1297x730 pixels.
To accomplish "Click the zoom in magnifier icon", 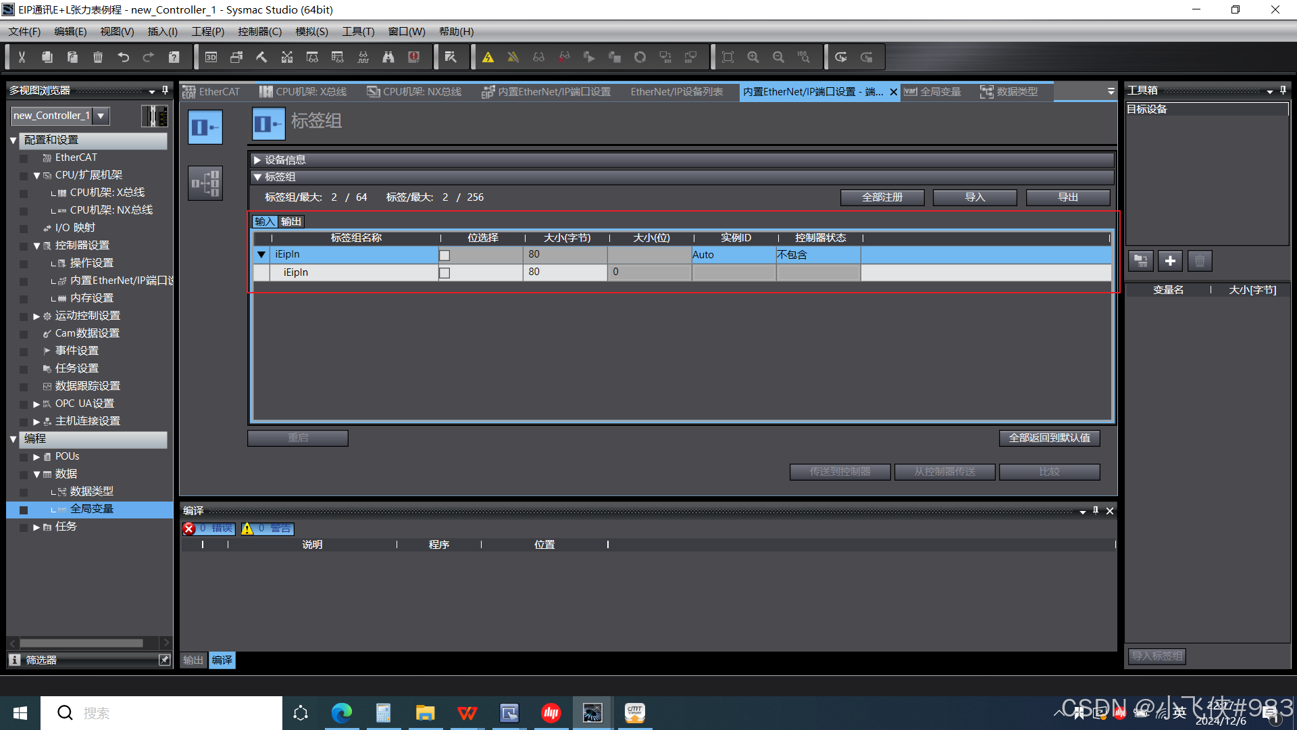I will 753,57.
